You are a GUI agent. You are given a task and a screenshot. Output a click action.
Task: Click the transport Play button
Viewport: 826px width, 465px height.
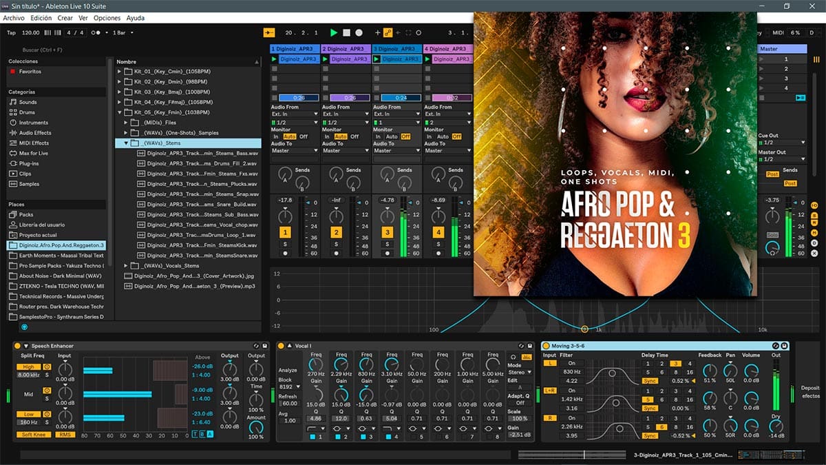(334, 32)
